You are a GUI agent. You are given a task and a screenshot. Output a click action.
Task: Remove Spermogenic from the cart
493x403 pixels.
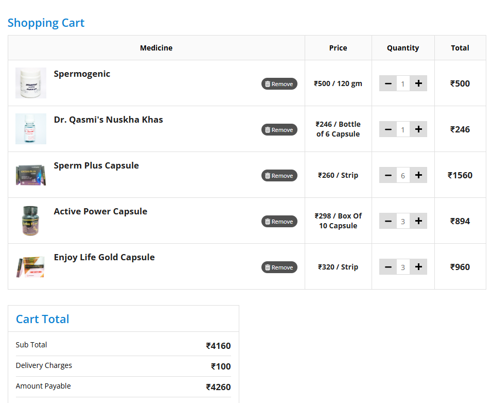[x=279, y=84]
